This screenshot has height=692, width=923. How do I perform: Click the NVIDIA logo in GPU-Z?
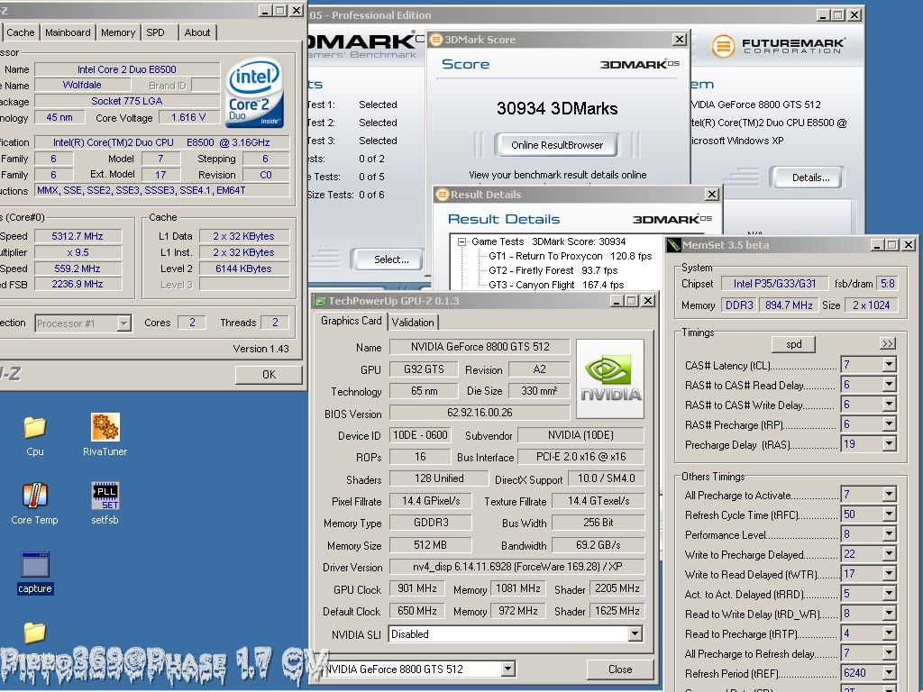click(610, 378)
